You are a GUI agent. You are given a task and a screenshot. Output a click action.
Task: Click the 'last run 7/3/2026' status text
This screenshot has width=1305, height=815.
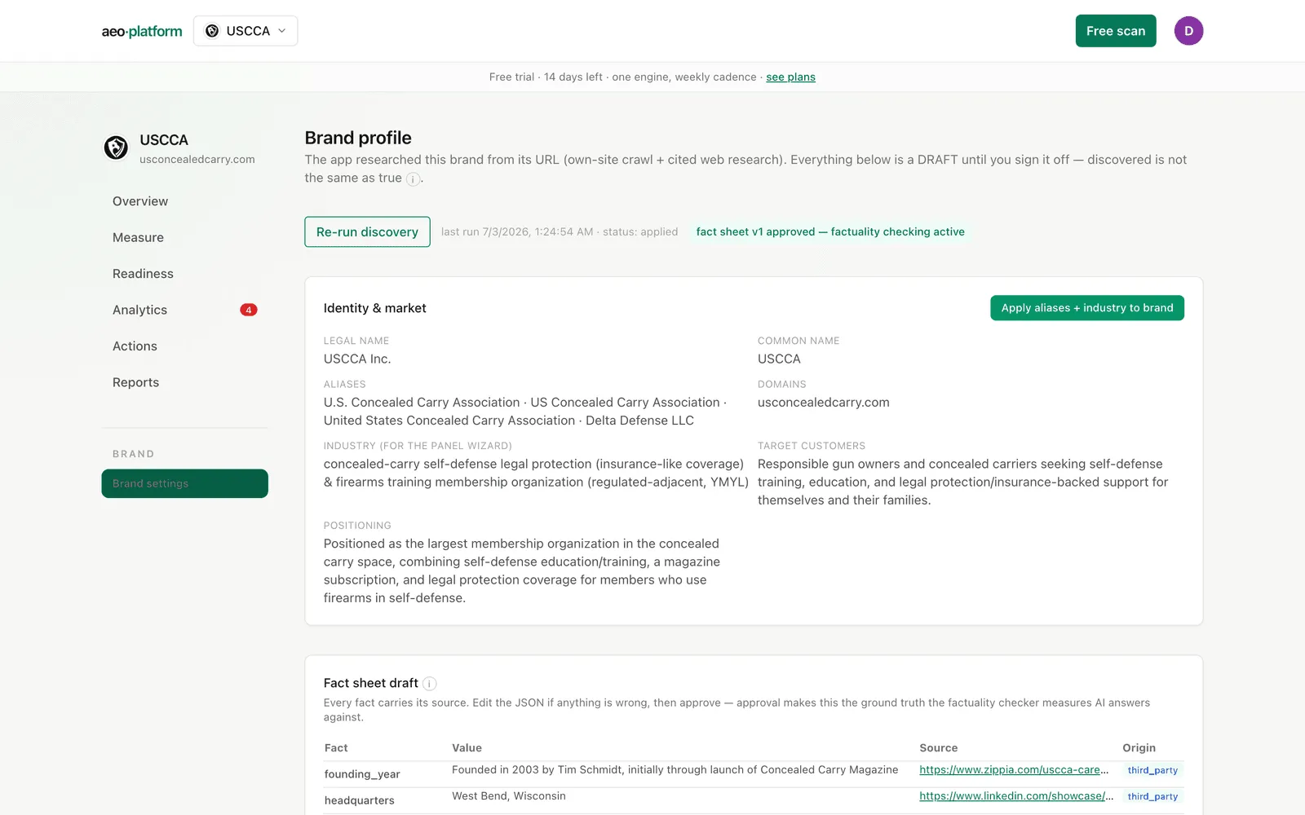560,232
